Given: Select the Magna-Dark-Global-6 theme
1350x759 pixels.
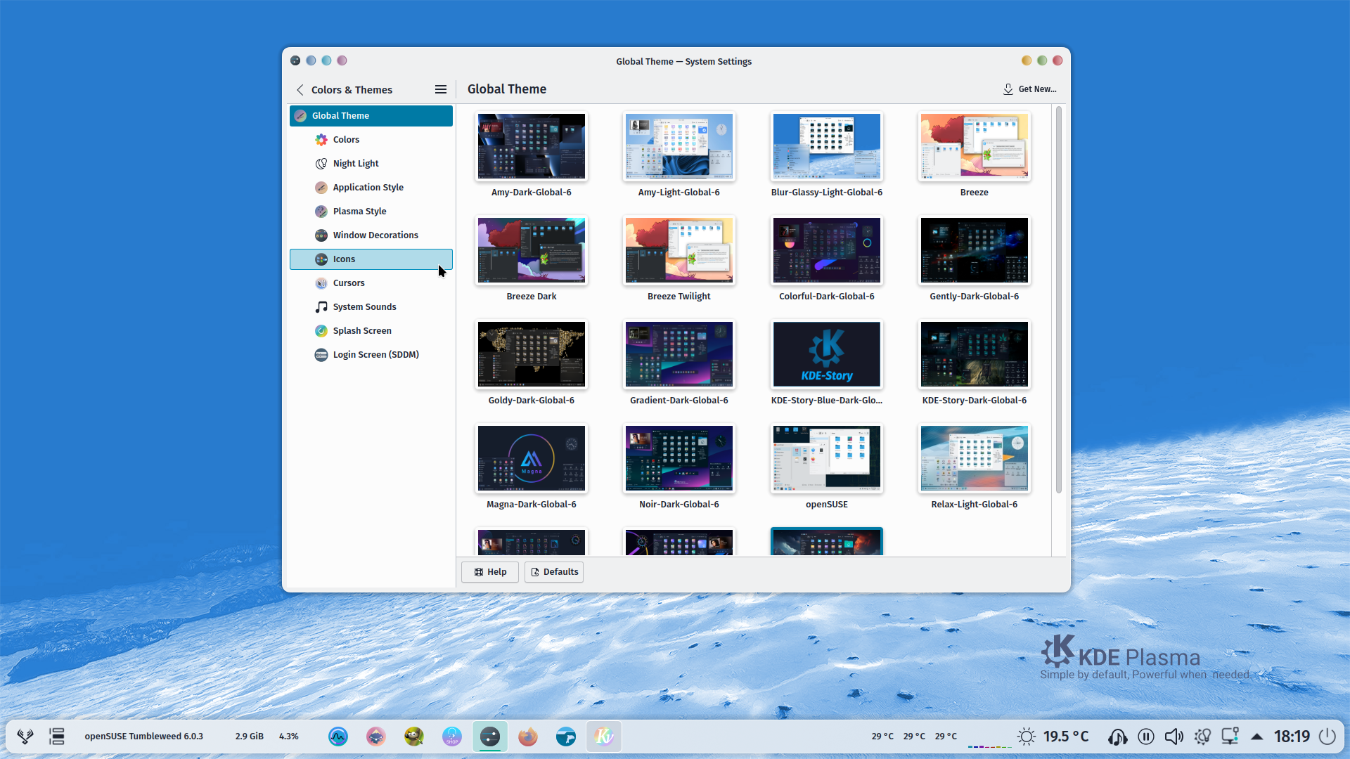Looking at the screenshot, I should click(x=532, y=458).
